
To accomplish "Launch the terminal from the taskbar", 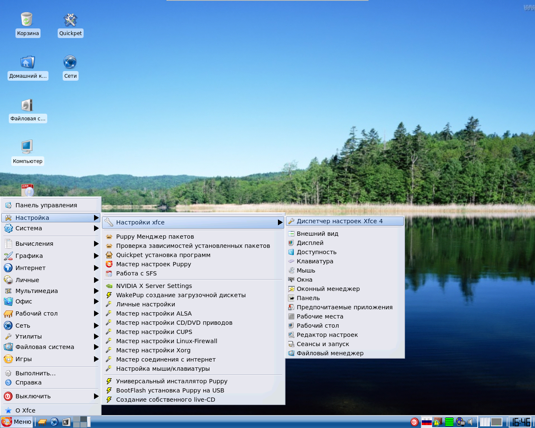I will (x=66, y=422).
